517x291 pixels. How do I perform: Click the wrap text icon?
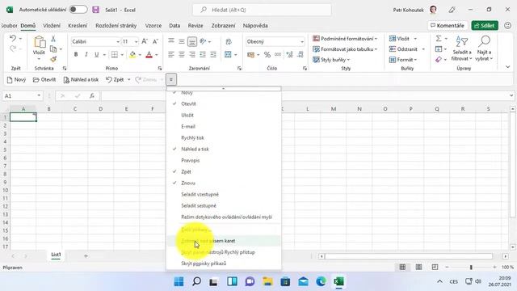click(x=228, y=41)
